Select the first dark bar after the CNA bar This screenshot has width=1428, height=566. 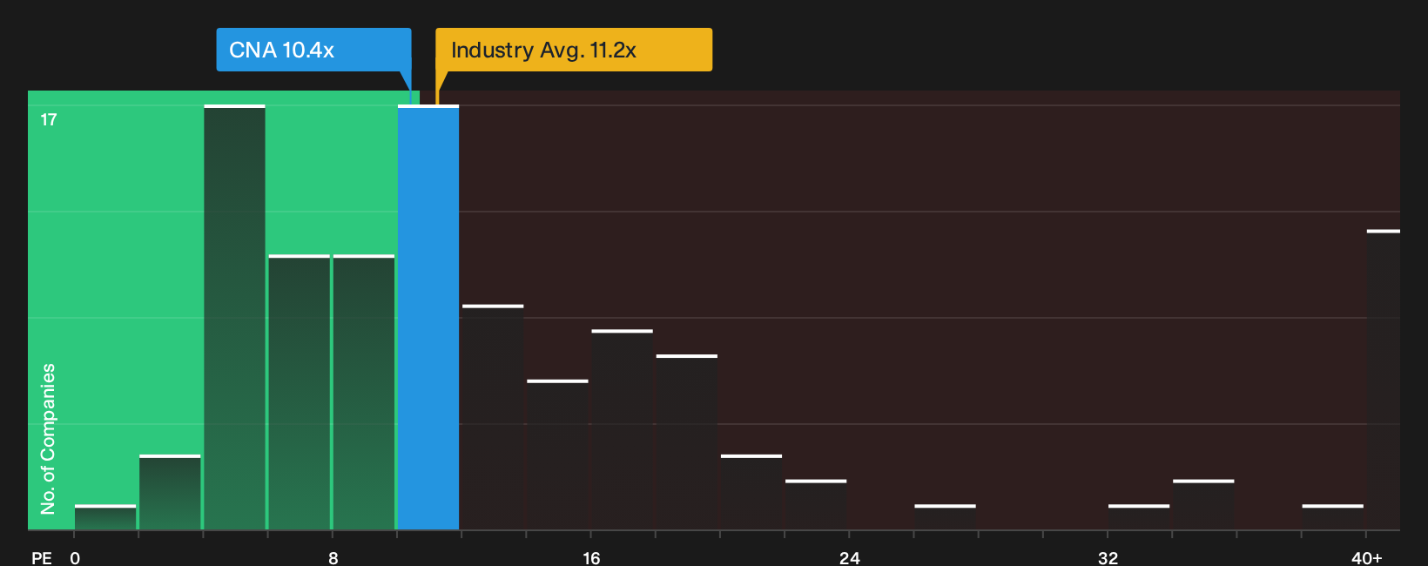(493, 417)
